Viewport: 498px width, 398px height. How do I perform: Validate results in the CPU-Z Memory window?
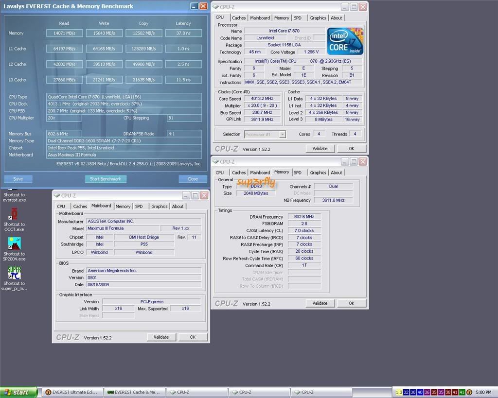tap(320, 303)
